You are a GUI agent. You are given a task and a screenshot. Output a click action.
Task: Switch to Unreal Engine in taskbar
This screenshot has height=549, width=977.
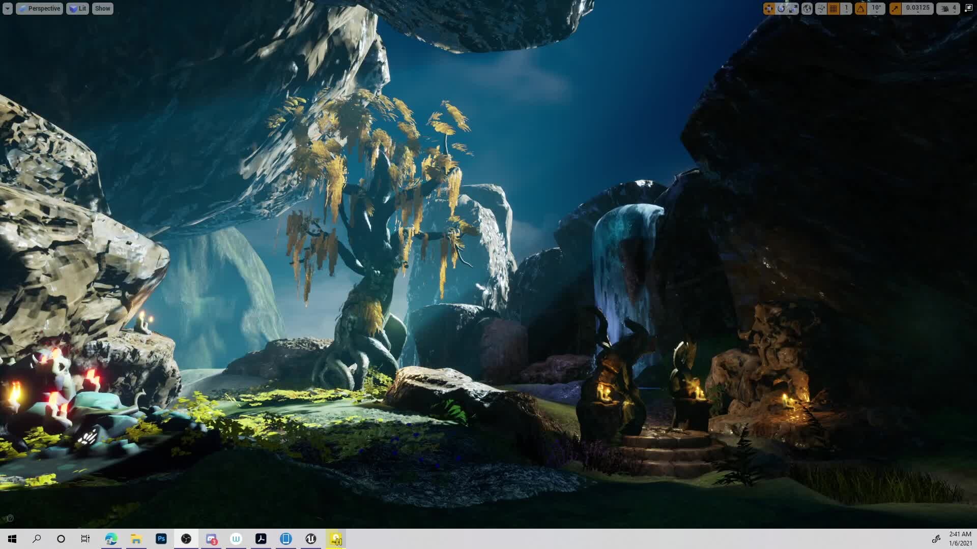(x=311, y=539)
